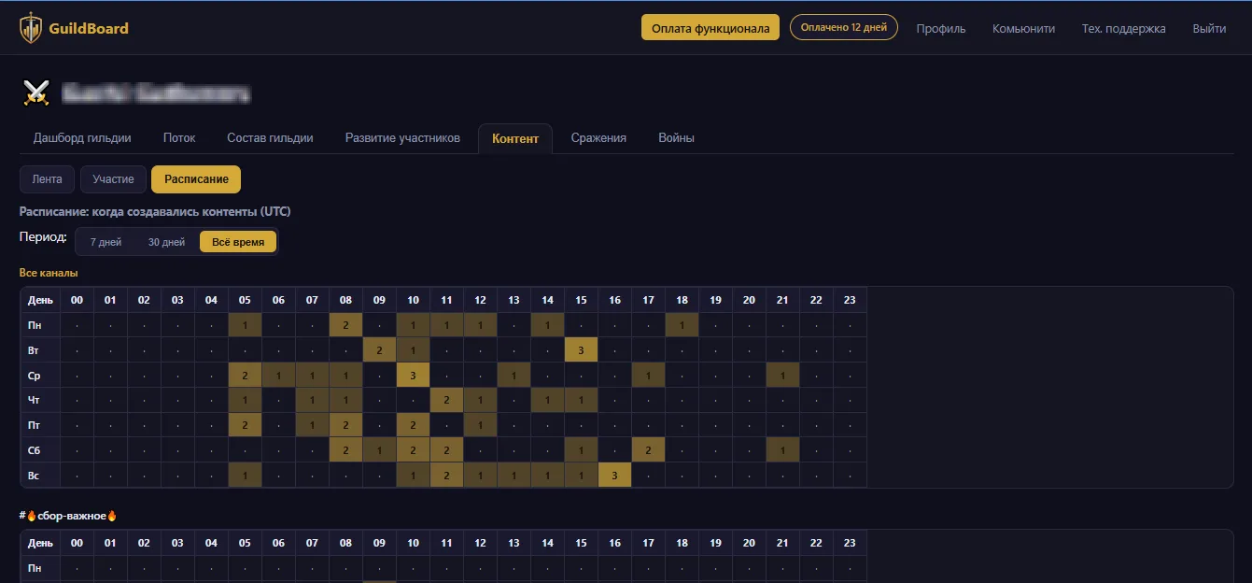1252x583 pixels.
Task: Open Тех. поддержка link
Action: [1124, 29]
